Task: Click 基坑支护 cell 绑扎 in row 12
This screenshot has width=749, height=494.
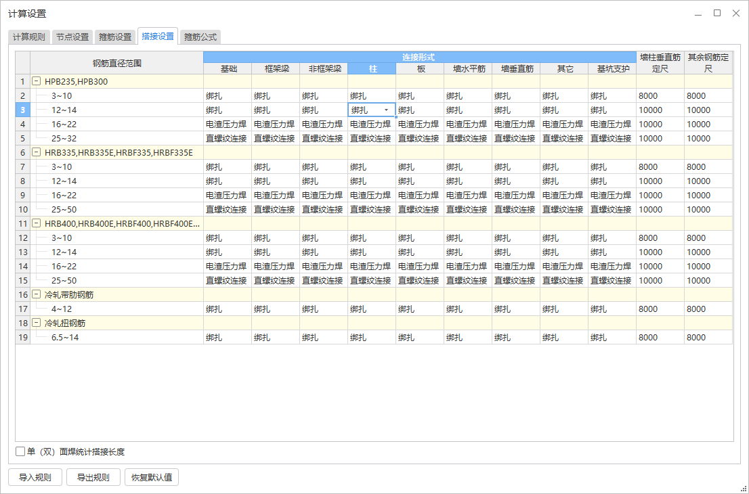Action: click(x=612, y=238)
